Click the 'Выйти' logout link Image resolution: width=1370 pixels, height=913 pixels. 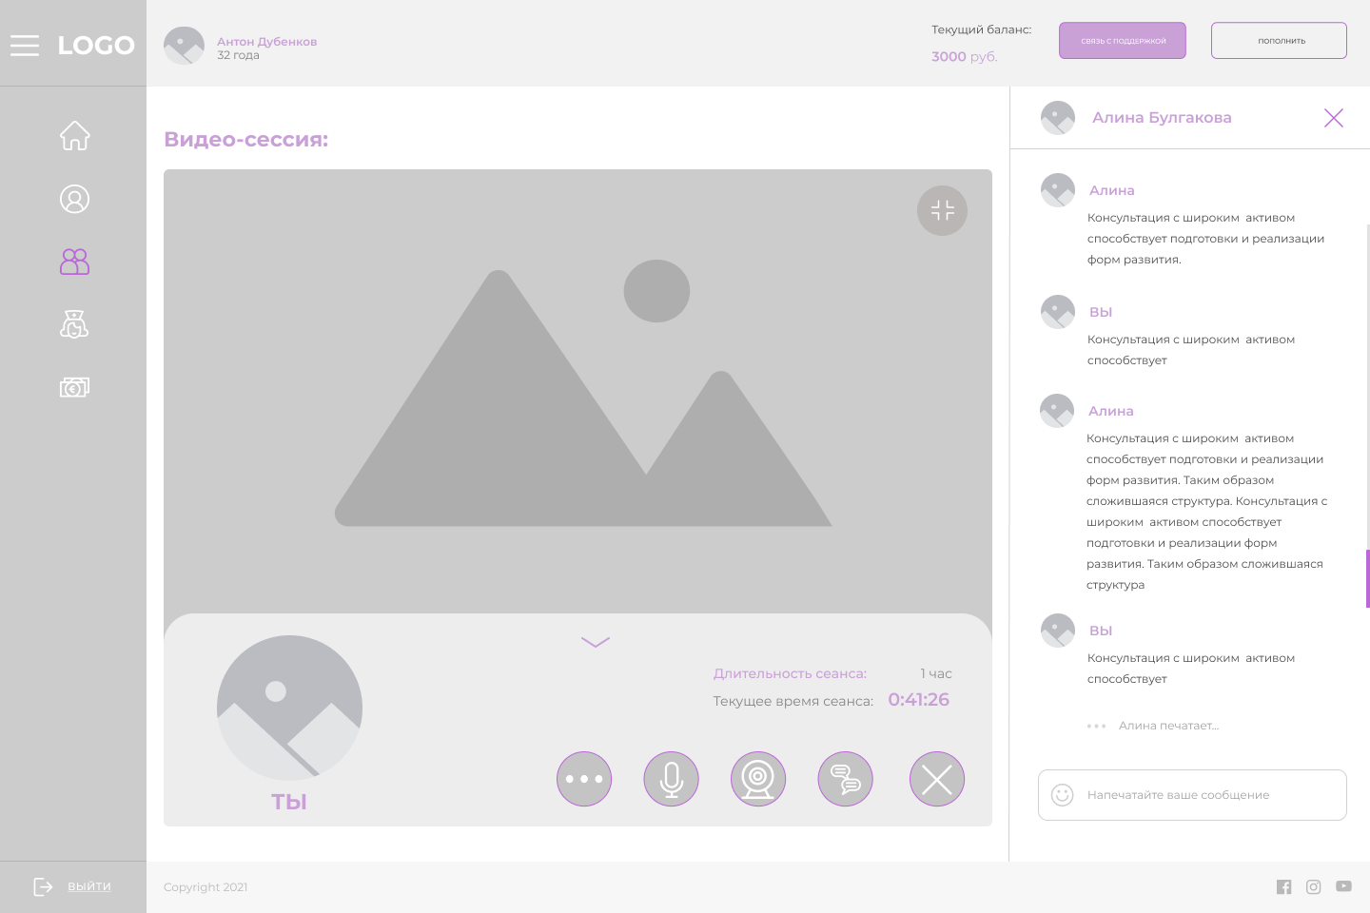[88, 886]
